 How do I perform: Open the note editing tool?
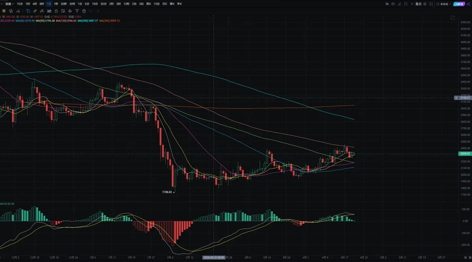(63, 11)
